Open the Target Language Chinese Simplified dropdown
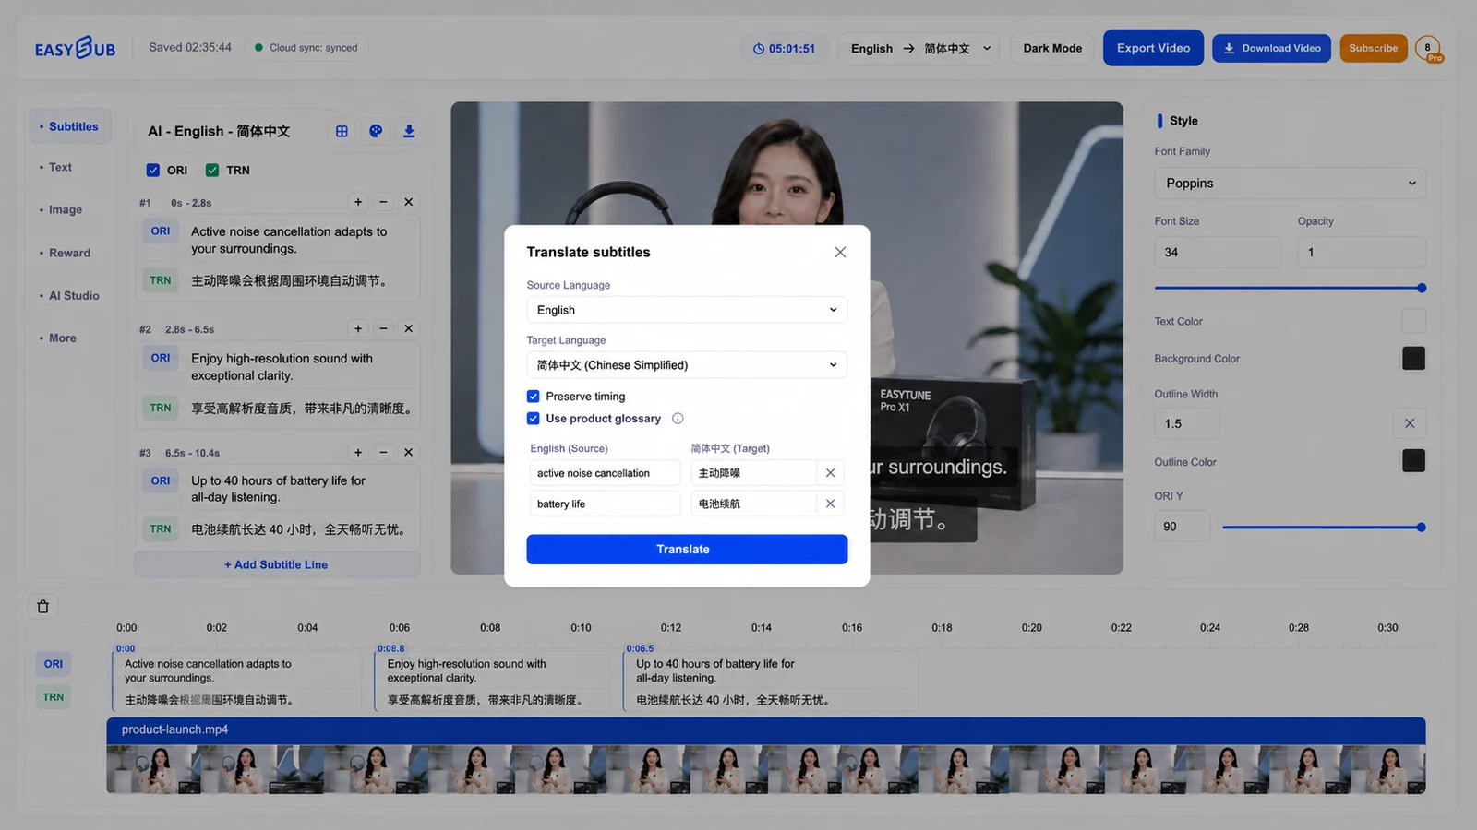The width and height of the screenshot is (1477, 830). pyautogui.click(x=687, y=365)
